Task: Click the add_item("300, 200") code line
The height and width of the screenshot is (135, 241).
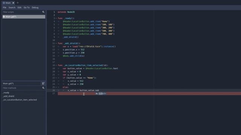Action: tap(88, 28)
